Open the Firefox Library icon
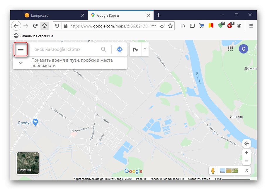Viewport: 267px width, 193px height. 183,26
